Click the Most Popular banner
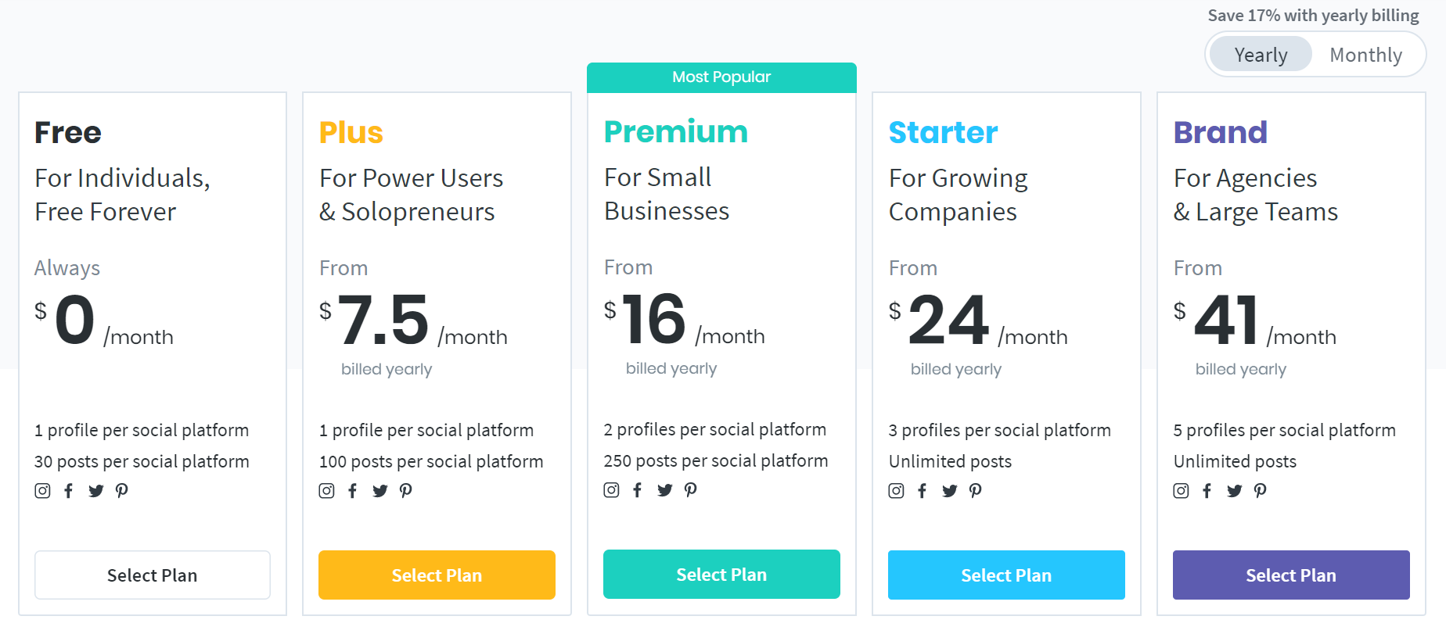The height and width of the screenshot is (634, 1446). [x=721, y=77]
